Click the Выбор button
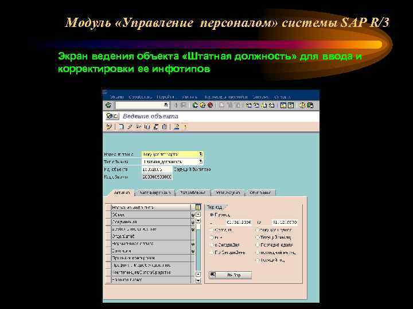Image resolution: width=413 pixels, height=309 pixels. [x=230, y=275]
